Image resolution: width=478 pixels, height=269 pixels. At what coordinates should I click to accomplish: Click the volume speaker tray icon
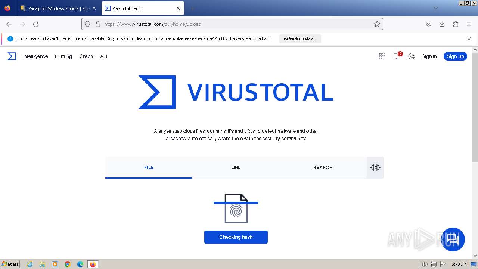[424, 264]
